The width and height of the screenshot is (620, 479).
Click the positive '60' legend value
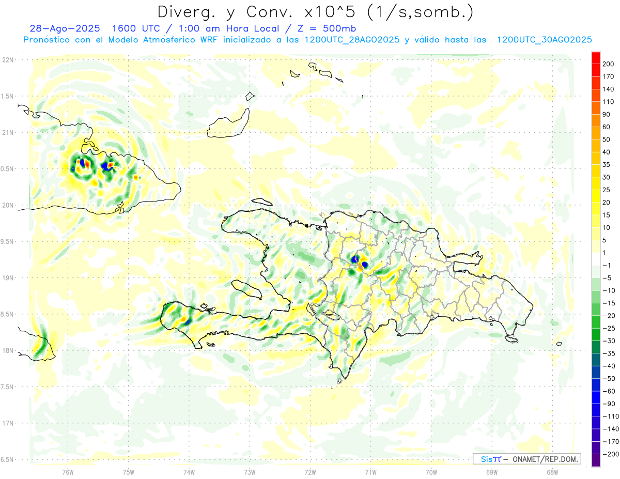(607, 127)
